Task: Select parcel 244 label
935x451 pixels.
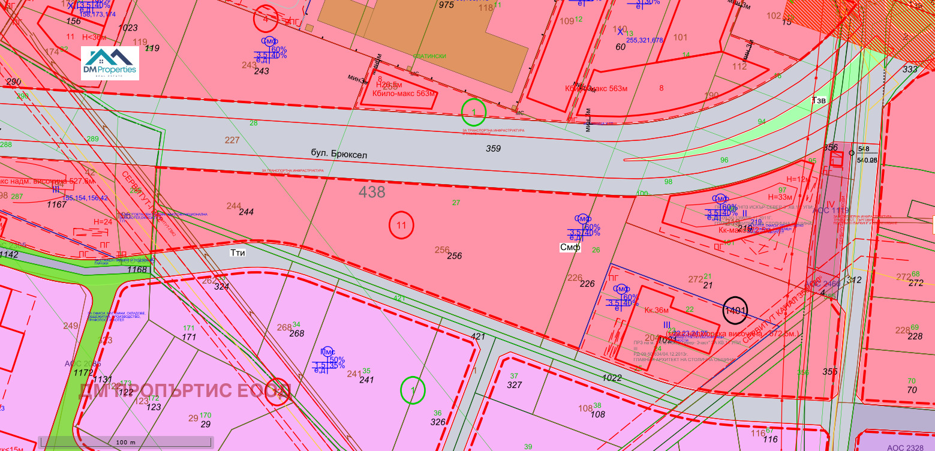Action: tap(246, 212)
